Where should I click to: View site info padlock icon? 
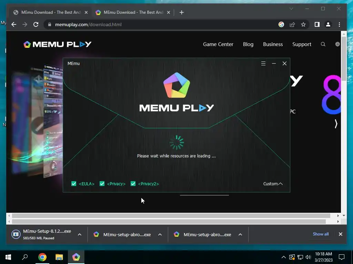click(50, 24)
